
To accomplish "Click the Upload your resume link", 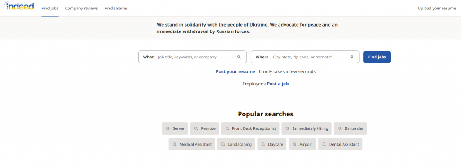I will pos(437,8).
